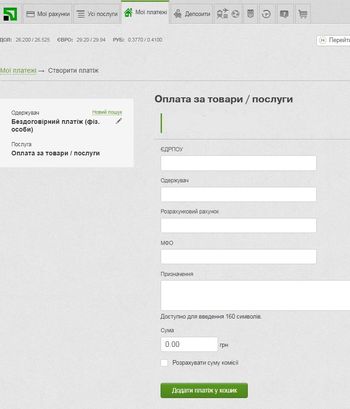Click the Ukrainian trident emblem icon
Screen dimensions: 350x409
(x=250, y=14)
